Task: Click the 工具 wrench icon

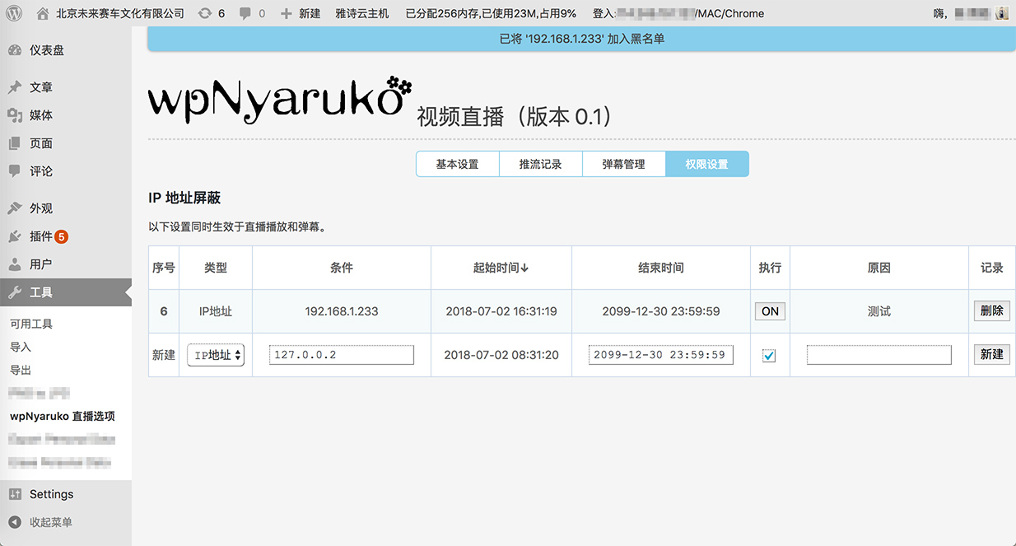Action: point(15,292)
